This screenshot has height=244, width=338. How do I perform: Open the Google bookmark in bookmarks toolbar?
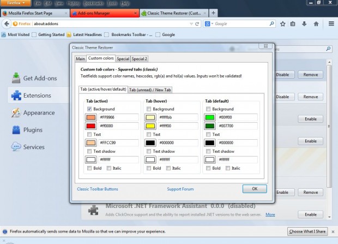tap(165, 34)
